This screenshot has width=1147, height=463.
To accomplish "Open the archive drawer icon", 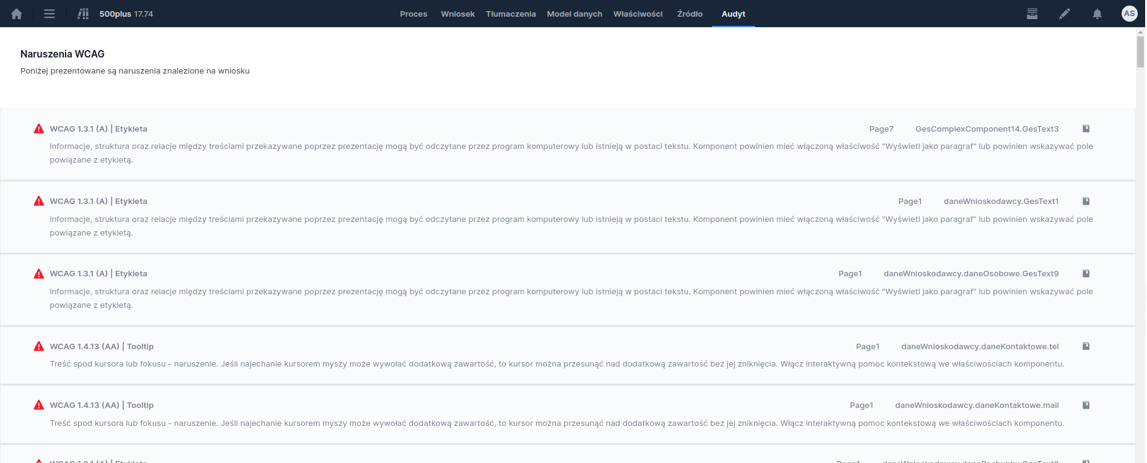I will tap(1032, 14).
